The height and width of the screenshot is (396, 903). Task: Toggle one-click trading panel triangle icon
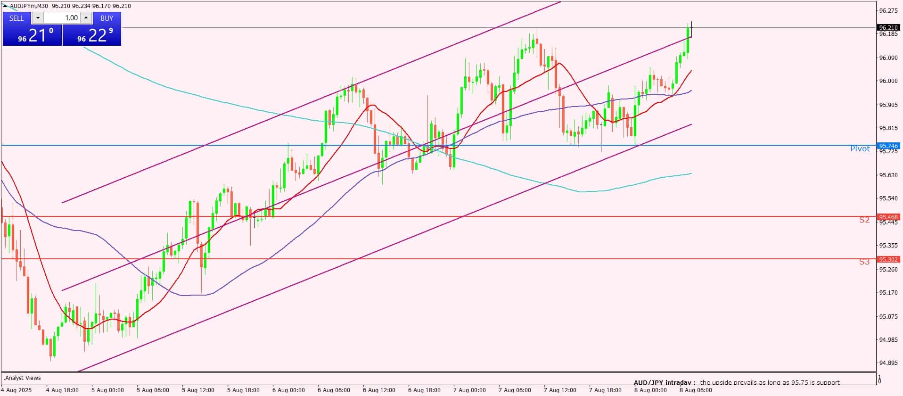5,6
